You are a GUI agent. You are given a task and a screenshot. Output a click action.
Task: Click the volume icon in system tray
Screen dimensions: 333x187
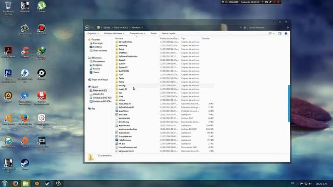click(310, 184)
